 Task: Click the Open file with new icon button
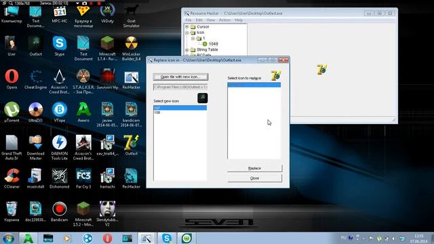pos(180,77)
